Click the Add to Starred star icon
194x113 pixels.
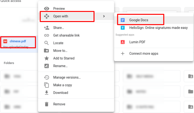46,58
